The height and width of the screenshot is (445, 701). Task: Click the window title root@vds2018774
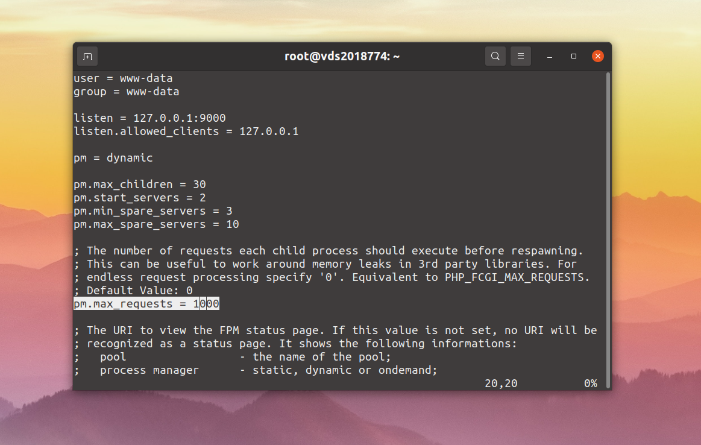[x=342, y=56]
